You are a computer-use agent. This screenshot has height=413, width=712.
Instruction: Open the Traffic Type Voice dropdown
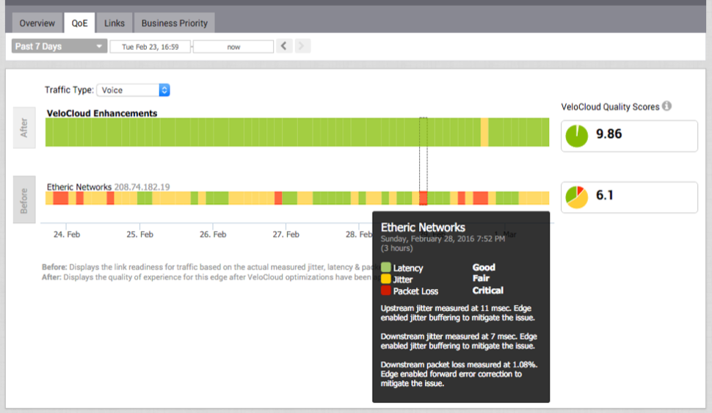tap(133, 89)
